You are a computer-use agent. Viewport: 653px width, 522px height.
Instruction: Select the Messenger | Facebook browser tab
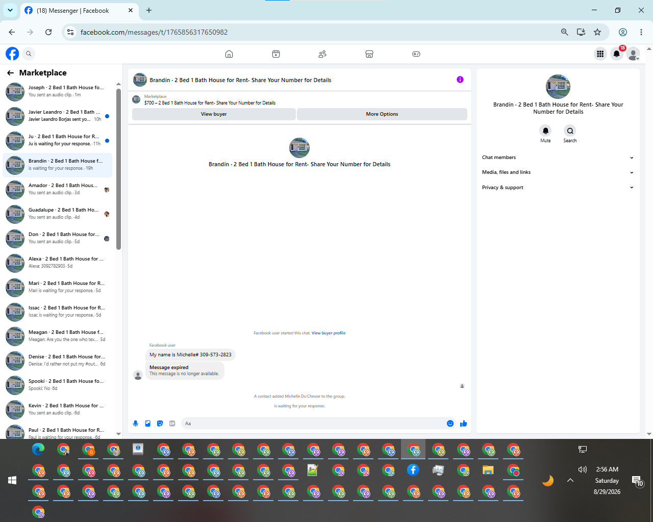coord(80,10)
